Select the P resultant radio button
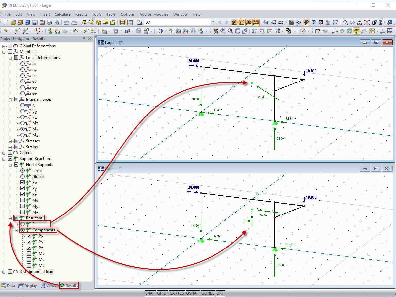This screenshot has height=297, width=396. point(22,224)
